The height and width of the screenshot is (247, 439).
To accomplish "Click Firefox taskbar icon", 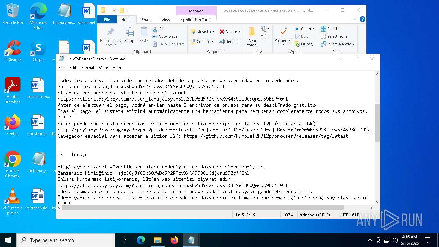I will coord(175,240).
